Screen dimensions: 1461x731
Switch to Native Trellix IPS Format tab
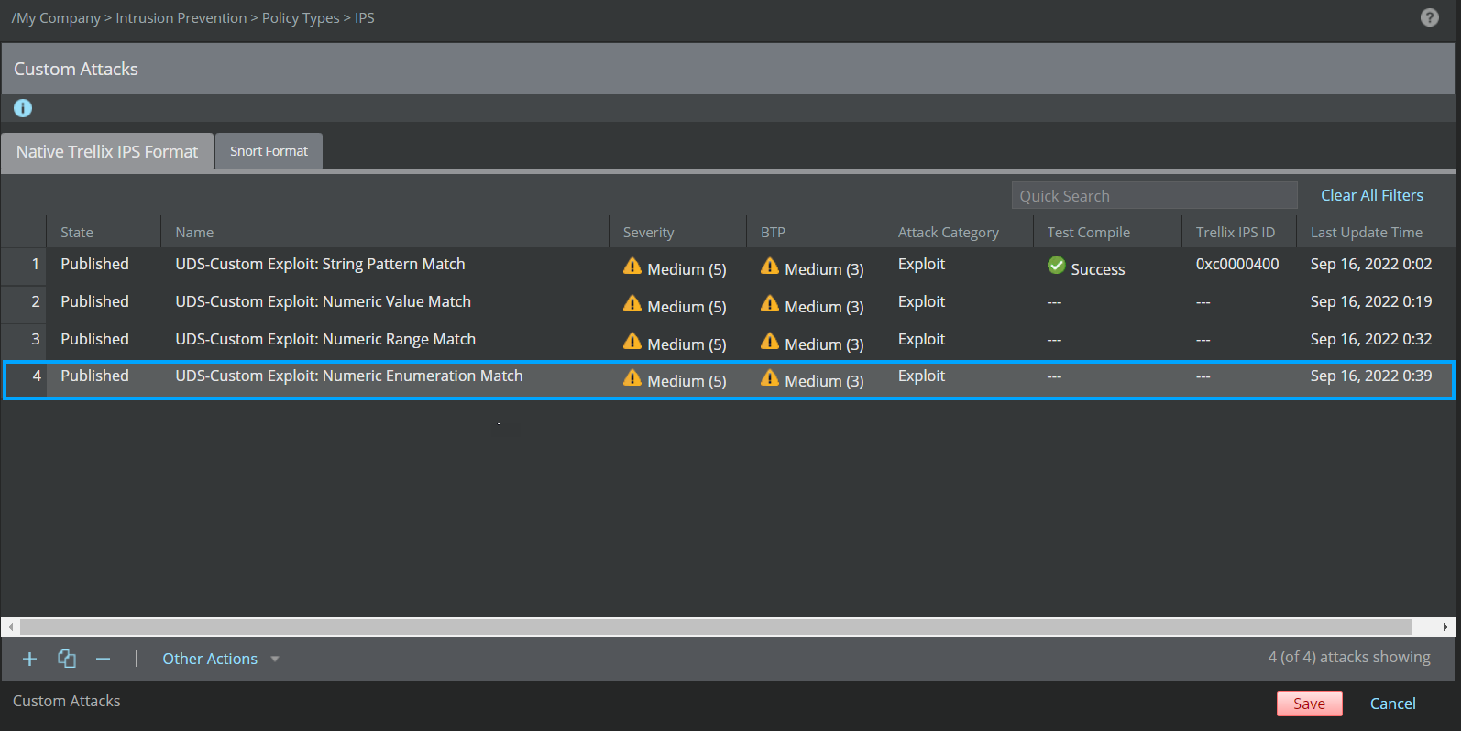pyautogui.click(x=107, y=152)
